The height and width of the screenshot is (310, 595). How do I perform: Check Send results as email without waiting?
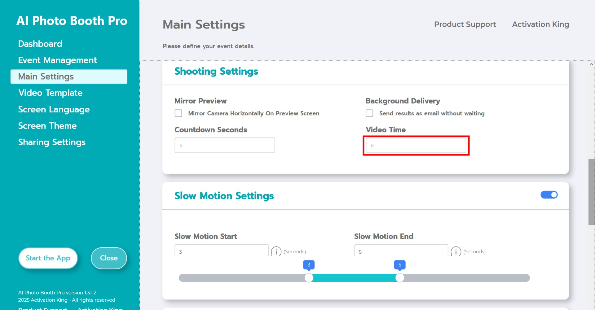pyautogui.click(x=369, y=113)
